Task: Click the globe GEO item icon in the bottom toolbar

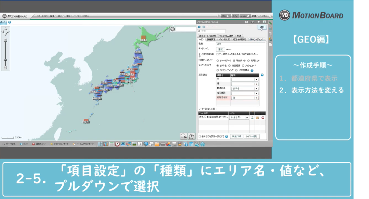Action: [146, 144]
